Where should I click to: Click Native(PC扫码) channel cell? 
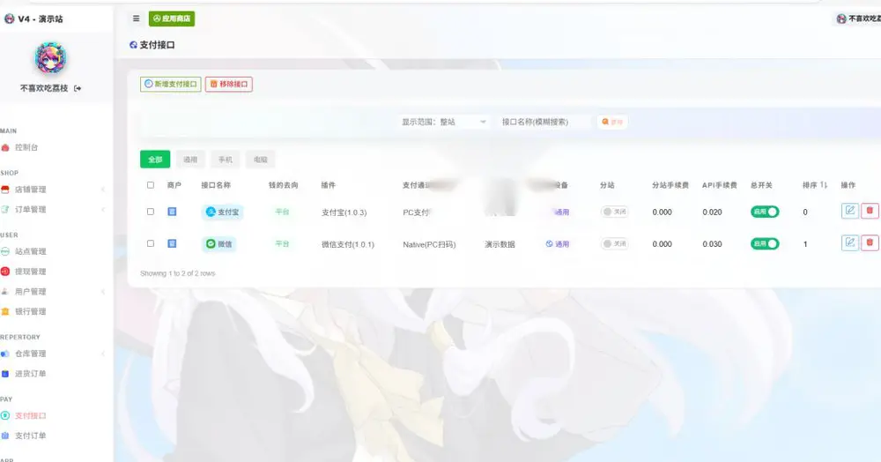coord(429,244)
